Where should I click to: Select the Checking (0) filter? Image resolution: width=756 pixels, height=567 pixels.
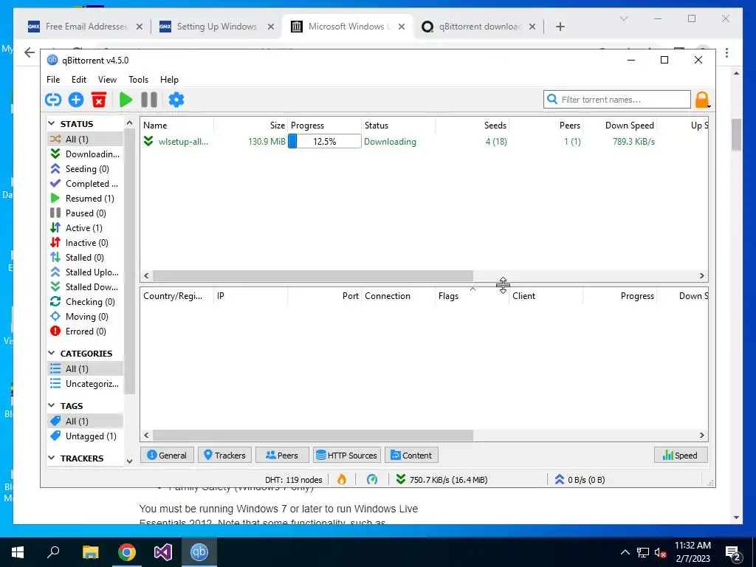point(86,302)
